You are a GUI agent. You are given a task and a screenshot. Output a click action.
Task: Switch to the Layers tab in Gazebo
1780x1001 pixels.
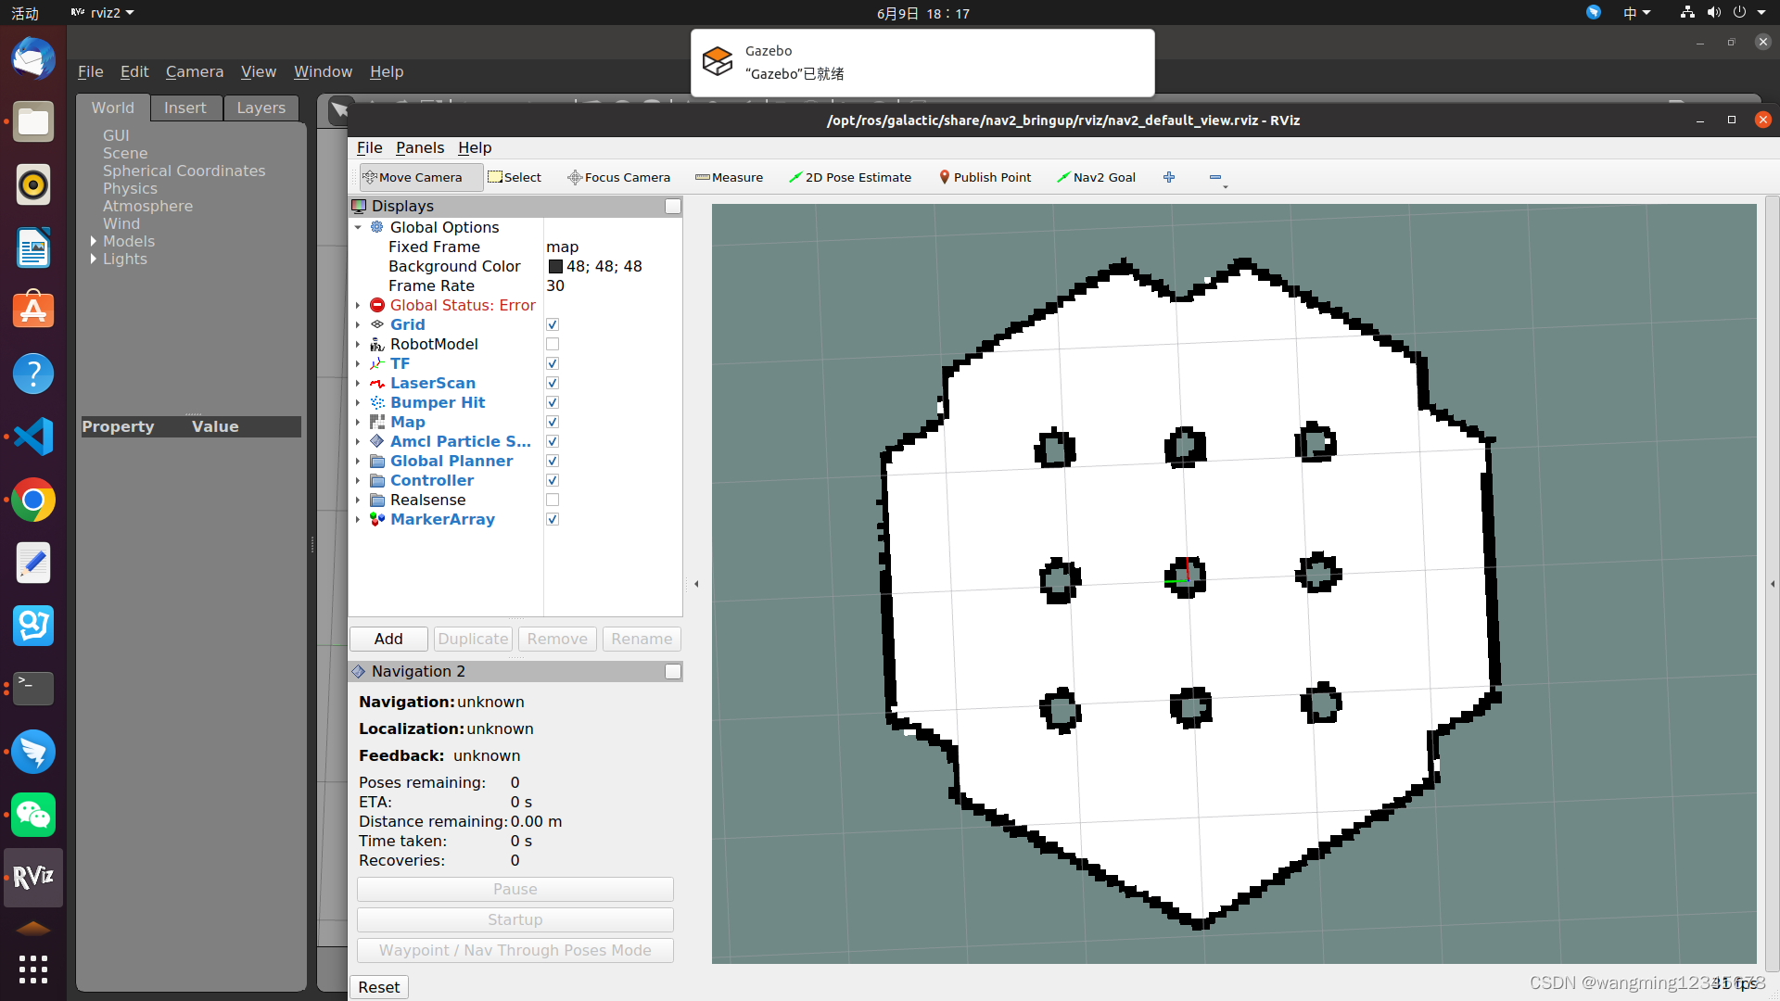(x=261, y=108)
